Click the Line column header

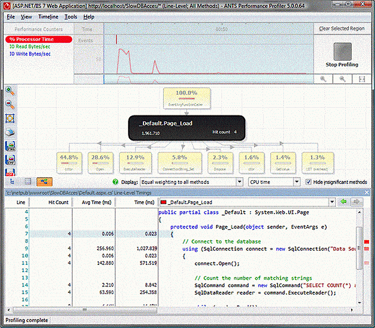pos(21,202)
